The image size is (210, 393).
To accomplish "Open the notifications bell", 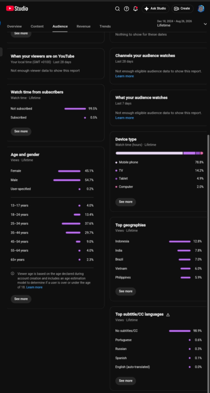I will point(135,9).
